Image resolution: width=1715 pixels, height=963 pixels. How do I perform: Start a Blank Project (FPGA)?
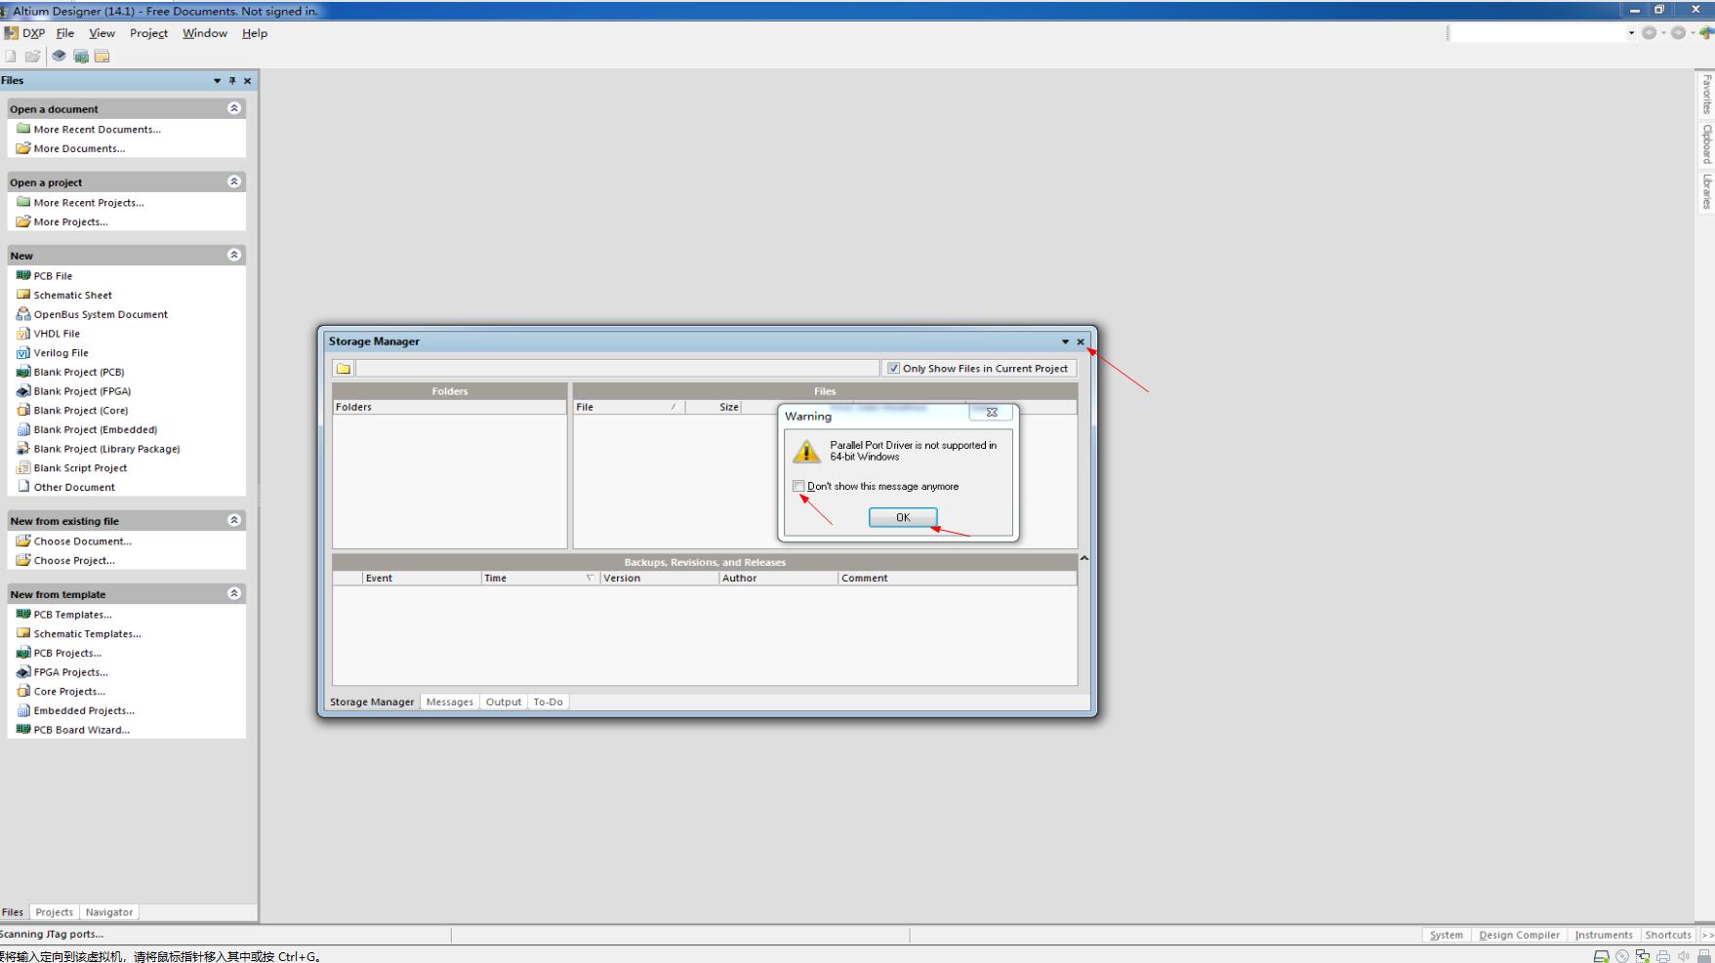(x=84, y=390)
